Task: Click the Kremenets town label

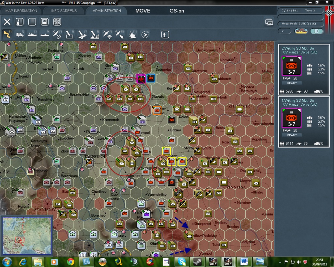Action: pos(111,120)
